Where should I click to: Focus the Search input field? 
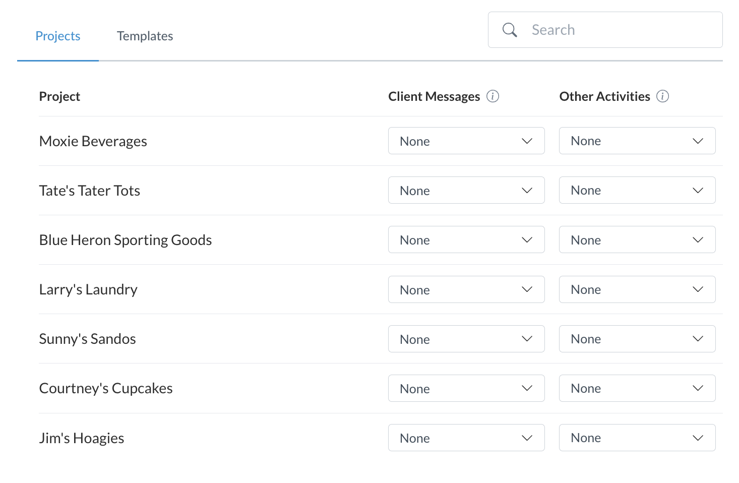pyautogui.click(x=620, y=30)
